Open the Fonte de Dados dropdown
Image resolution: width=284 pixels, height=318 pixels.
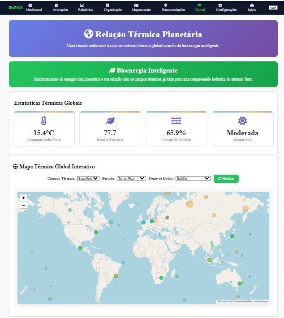coord(193,178)
